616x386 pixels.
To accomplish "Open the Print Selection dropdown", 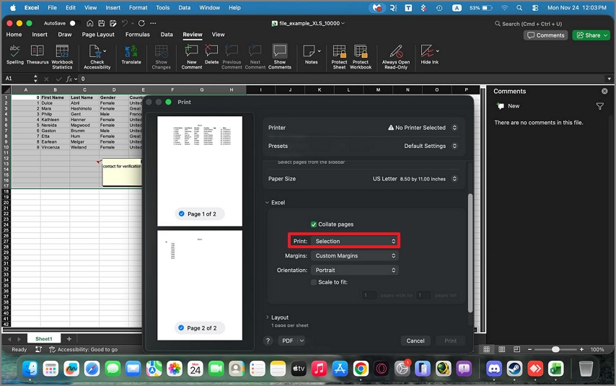I will [355, 242].
